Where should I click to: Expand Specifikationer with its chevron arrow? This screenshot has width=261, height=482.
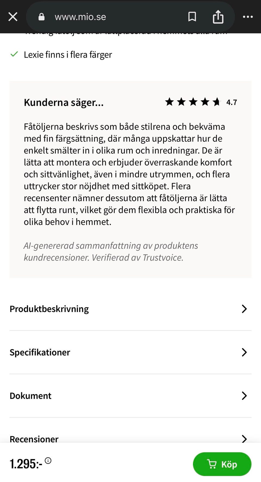click(x=244, y=352)
